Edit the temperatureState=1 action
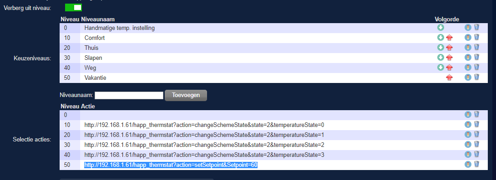This screenshot has width=496, height=180. coord(468,135)
